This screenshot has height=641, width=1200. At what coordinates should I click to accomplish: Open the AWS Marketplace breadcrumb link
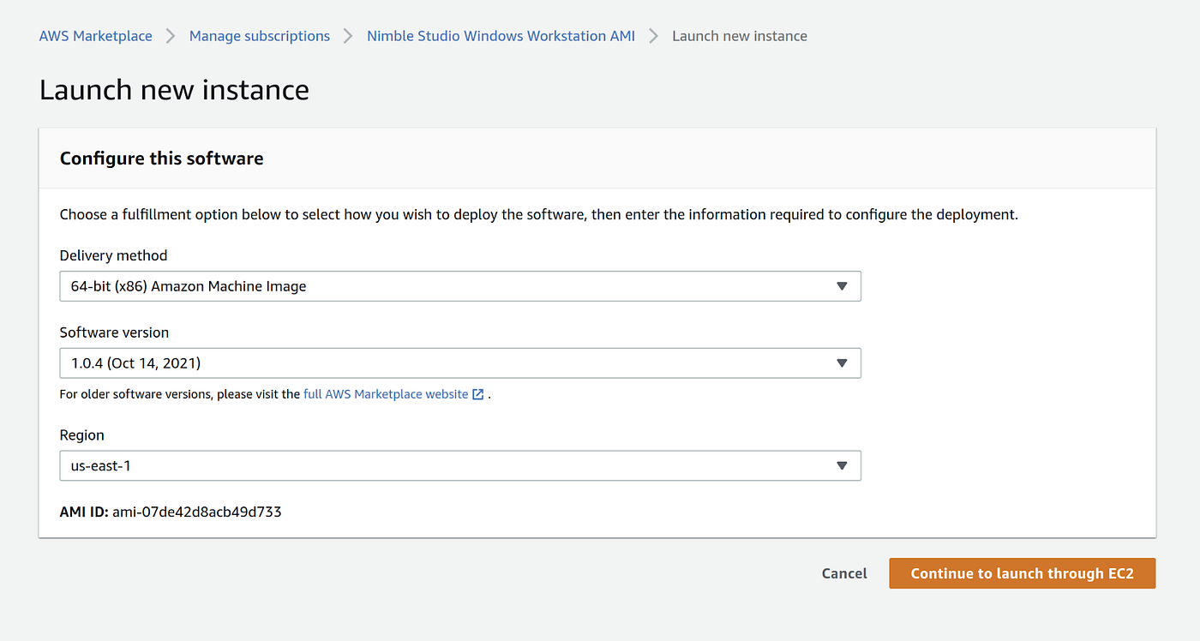pyautogui.click(x=96, y=36)
